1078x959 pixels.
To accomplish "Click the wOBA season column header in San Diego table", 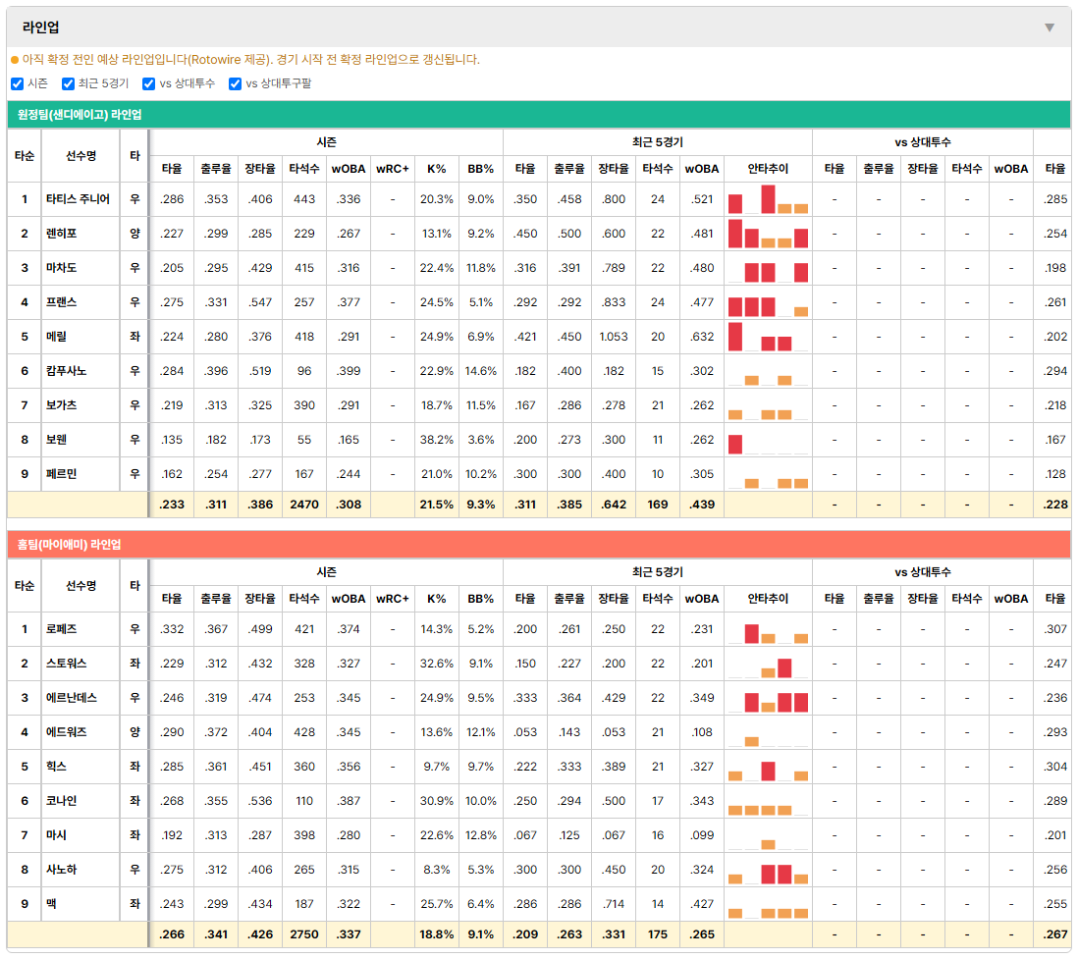I will [x=349, y=169].
